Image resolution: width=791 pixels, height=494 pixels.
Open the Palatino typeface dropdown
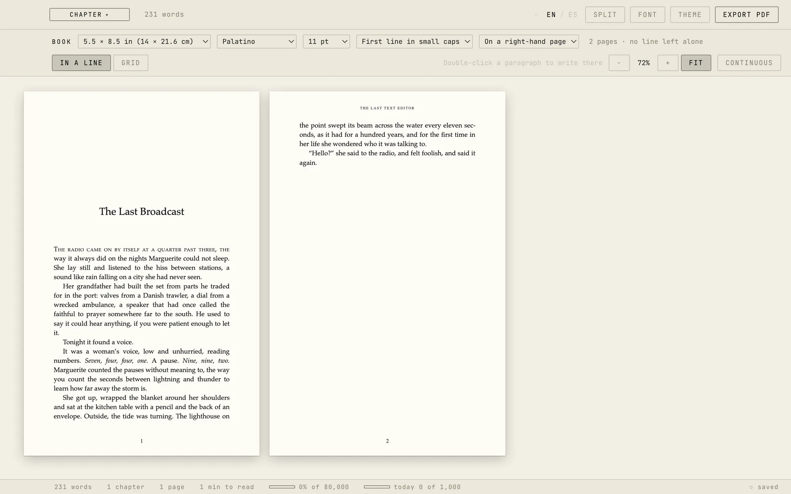(257, 41)
